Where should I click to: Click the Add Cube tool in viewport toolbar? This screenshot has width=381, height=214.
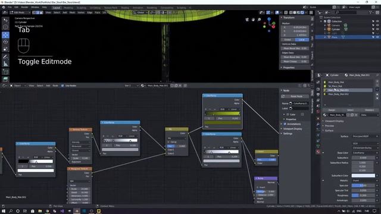coord(5,72)
